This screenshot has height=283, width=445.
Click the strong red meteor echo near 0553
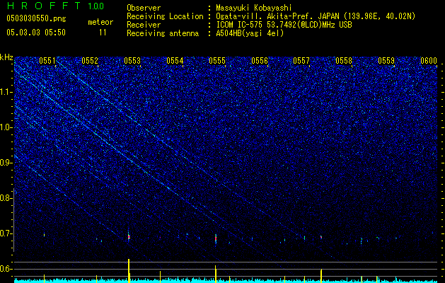point(129,236)
